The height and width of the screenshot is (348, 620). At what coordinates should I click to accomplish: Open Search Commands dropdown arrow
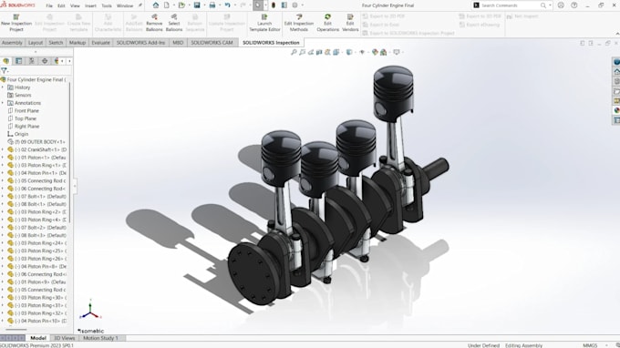550,5
